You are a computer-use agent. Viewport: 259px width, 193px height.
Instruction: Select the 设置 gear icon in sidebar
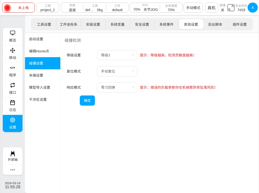click(x=13, y=120)
